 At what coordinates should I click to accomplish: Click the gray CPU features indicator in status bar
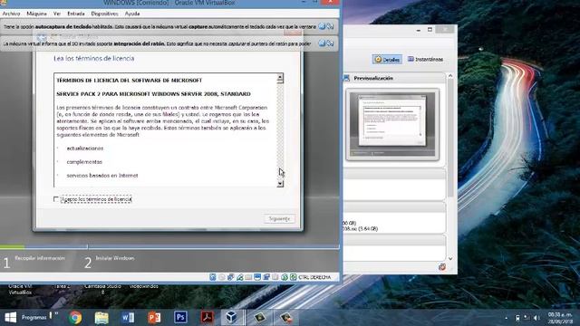(275, 277)
